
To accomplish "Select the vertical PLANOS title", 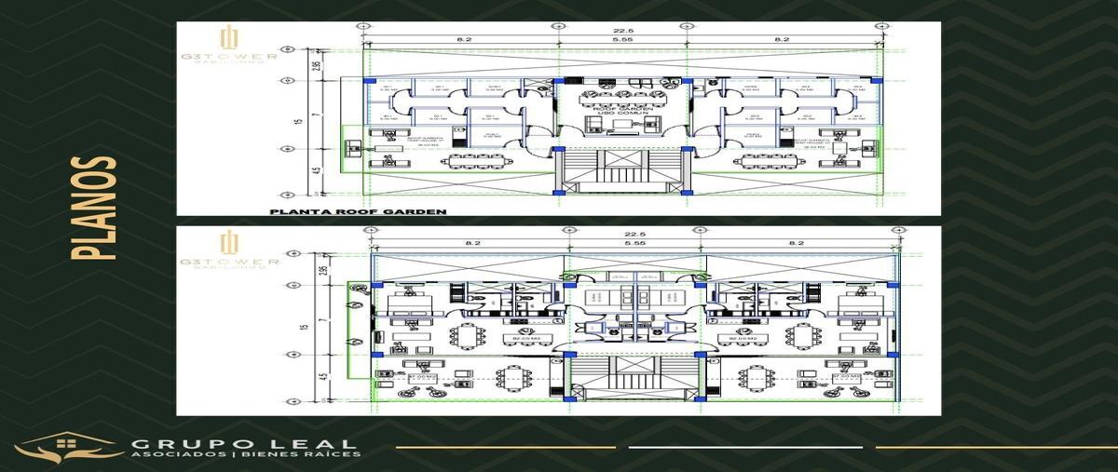I will [x=93, y=207].
